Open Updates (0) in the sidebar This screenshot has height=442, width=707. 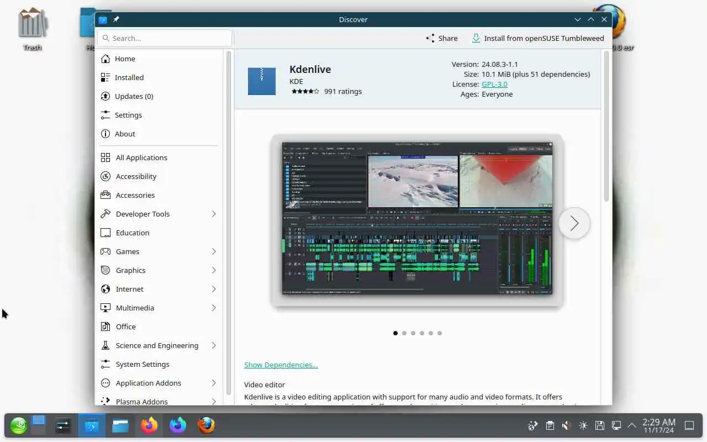[159, 96]
